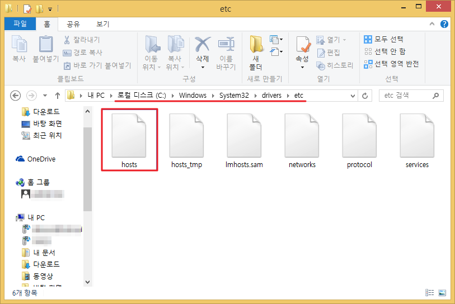Expand the Properties (속성) dropdown arrow
Viewport: 455px width, 304px height.
(302, 67)
